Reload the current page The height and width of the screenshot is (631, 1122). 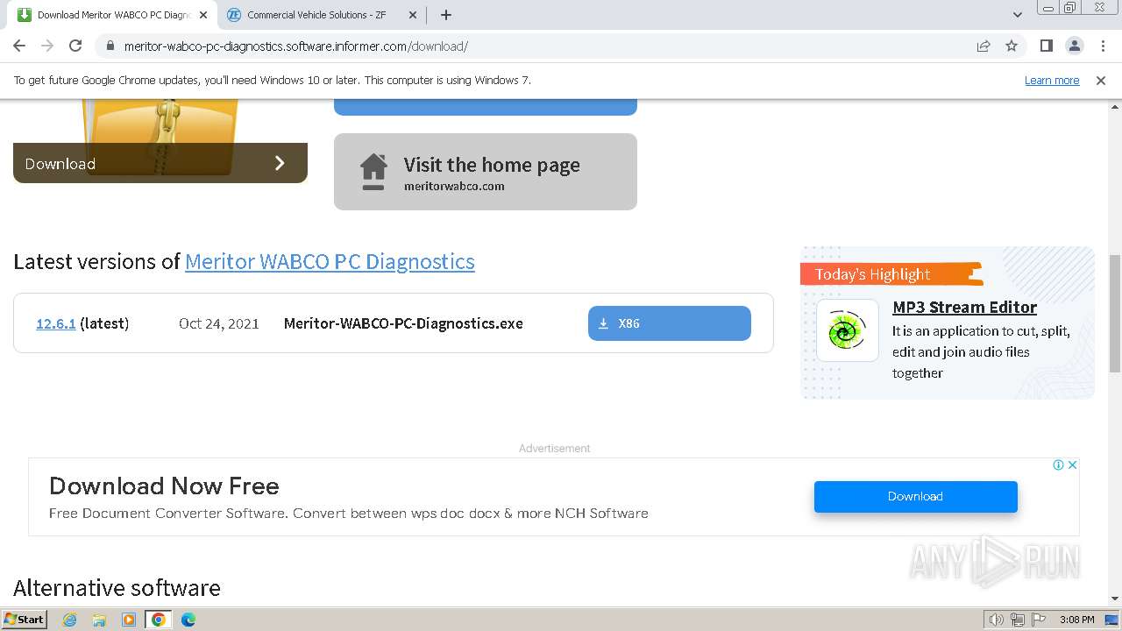[75, 46]
